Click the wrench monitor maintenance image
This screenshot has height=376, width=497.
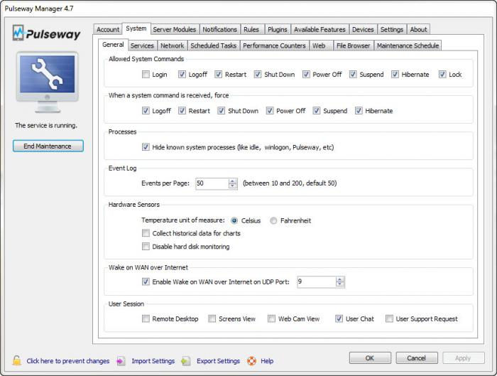48,82
